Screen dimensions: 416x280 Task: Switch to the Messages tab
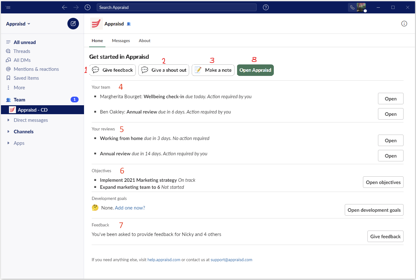click(121, 41)
